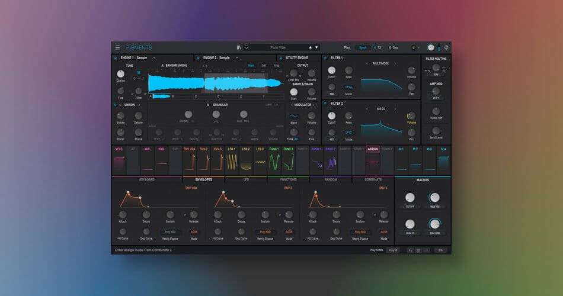563x296 pixels.
Task: Click Filter 1 Cutoff knob
Action: 332,70
